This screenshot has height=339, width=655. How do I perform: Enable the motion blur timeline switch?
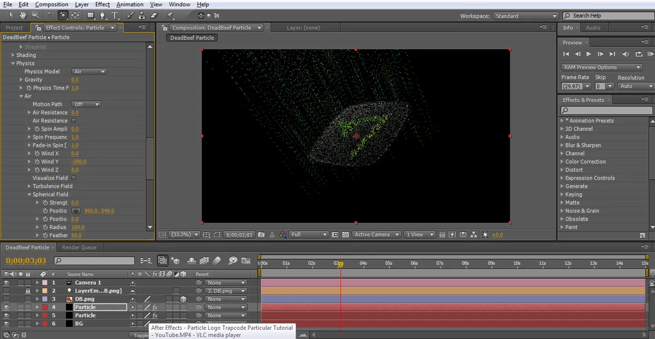point(217,261)
